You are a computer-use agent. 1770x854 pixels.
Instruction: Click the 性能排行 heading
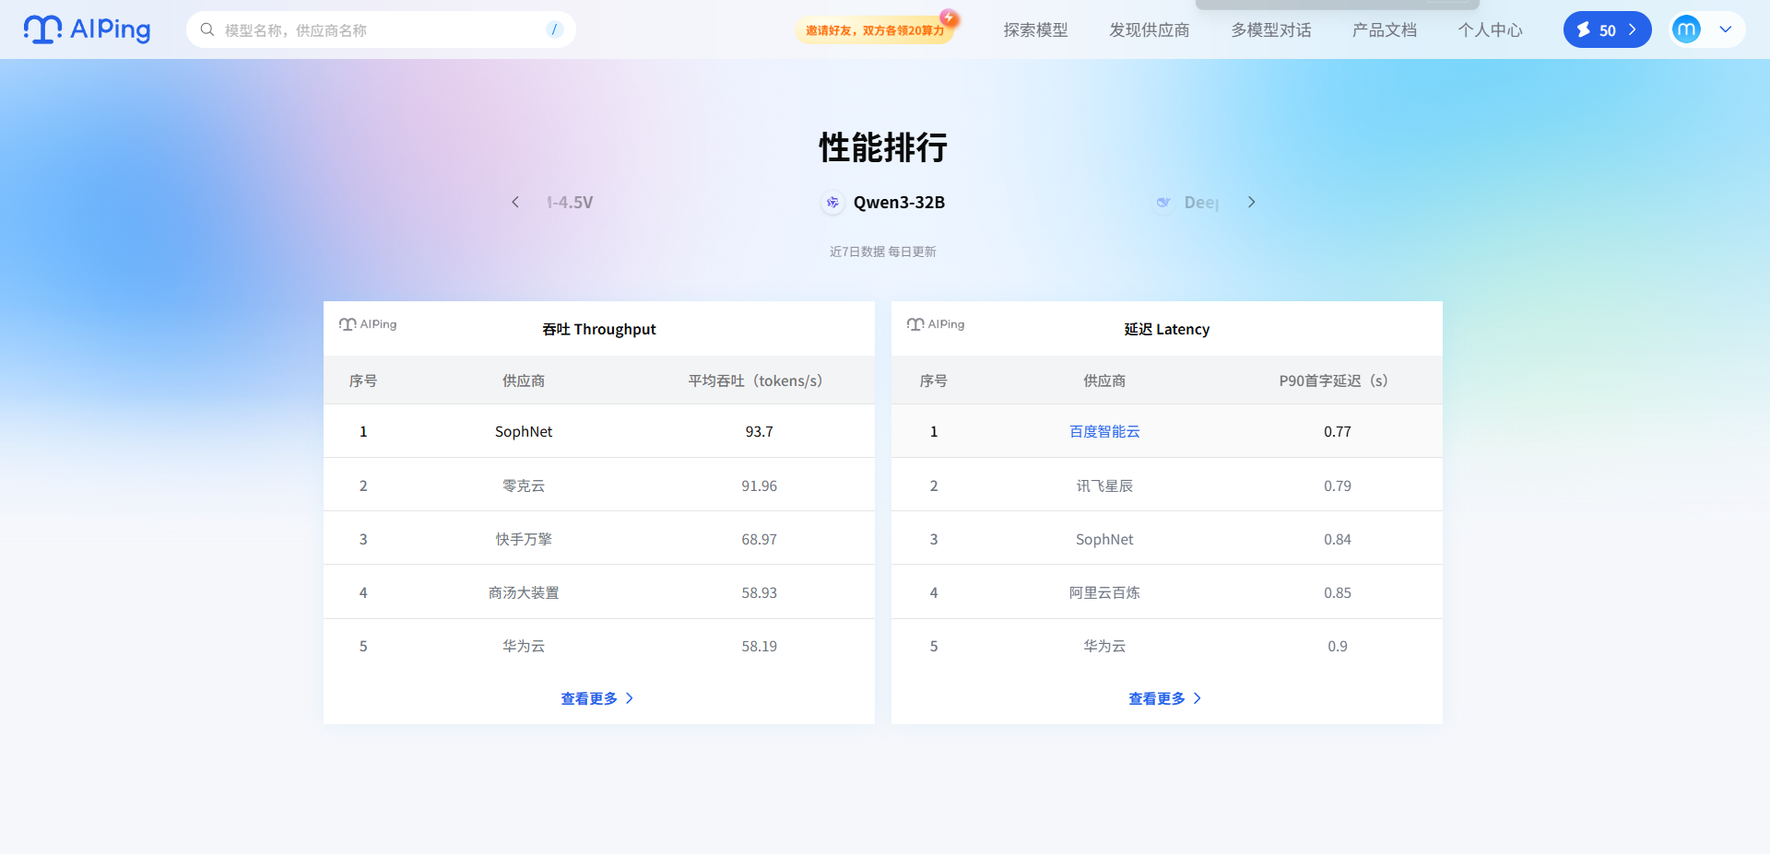pyautogui.click(x=883, y=147)
